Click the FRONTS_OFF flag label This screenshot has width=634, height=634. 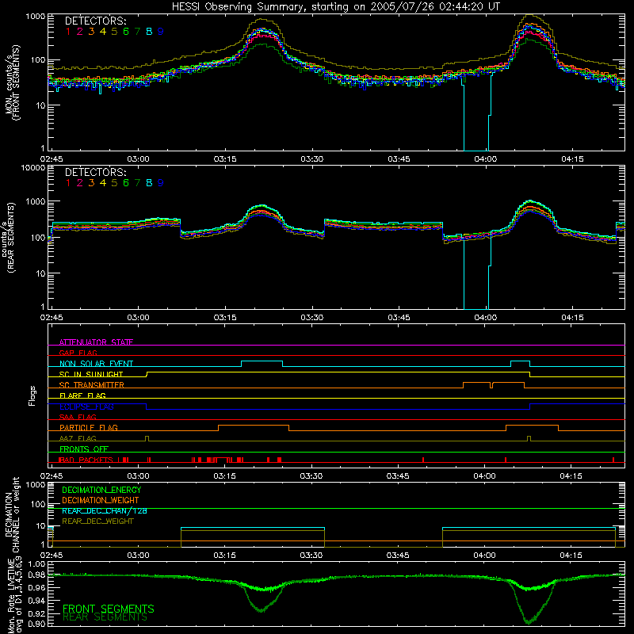click(84, 449)
